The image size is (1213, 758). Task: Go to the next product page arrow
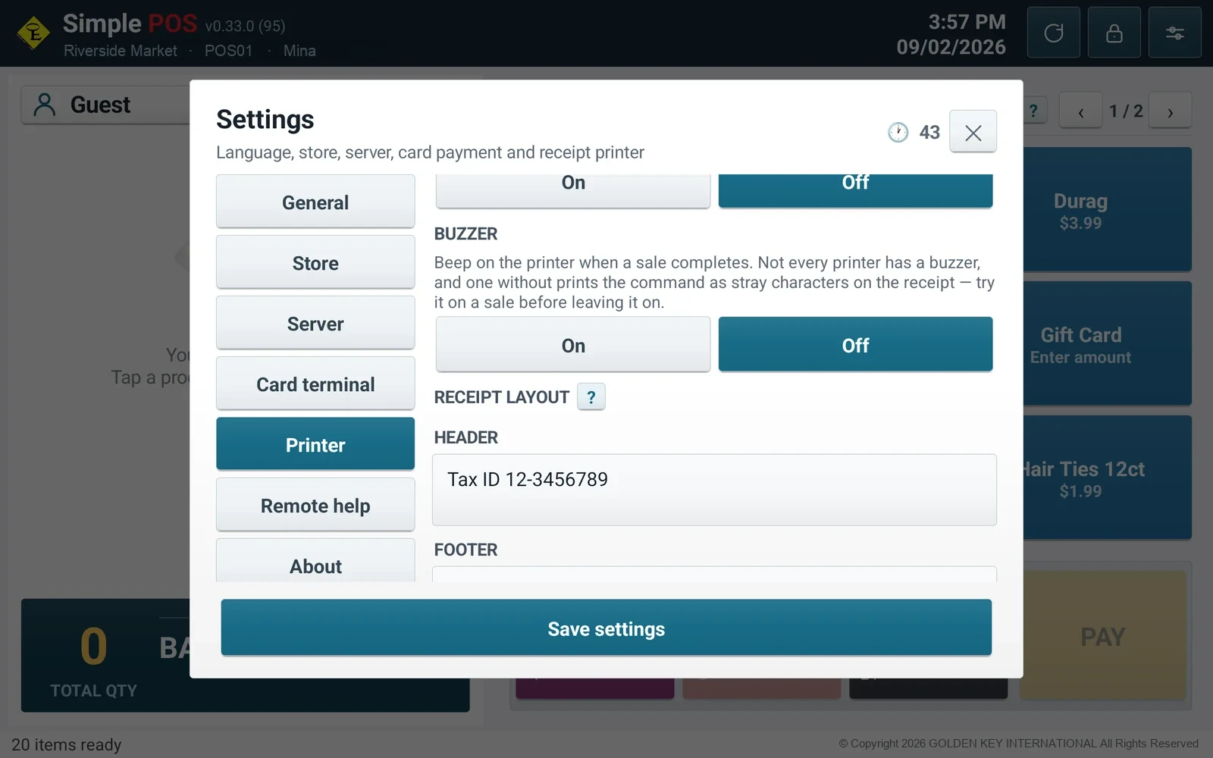click(x=1170, y=111)
